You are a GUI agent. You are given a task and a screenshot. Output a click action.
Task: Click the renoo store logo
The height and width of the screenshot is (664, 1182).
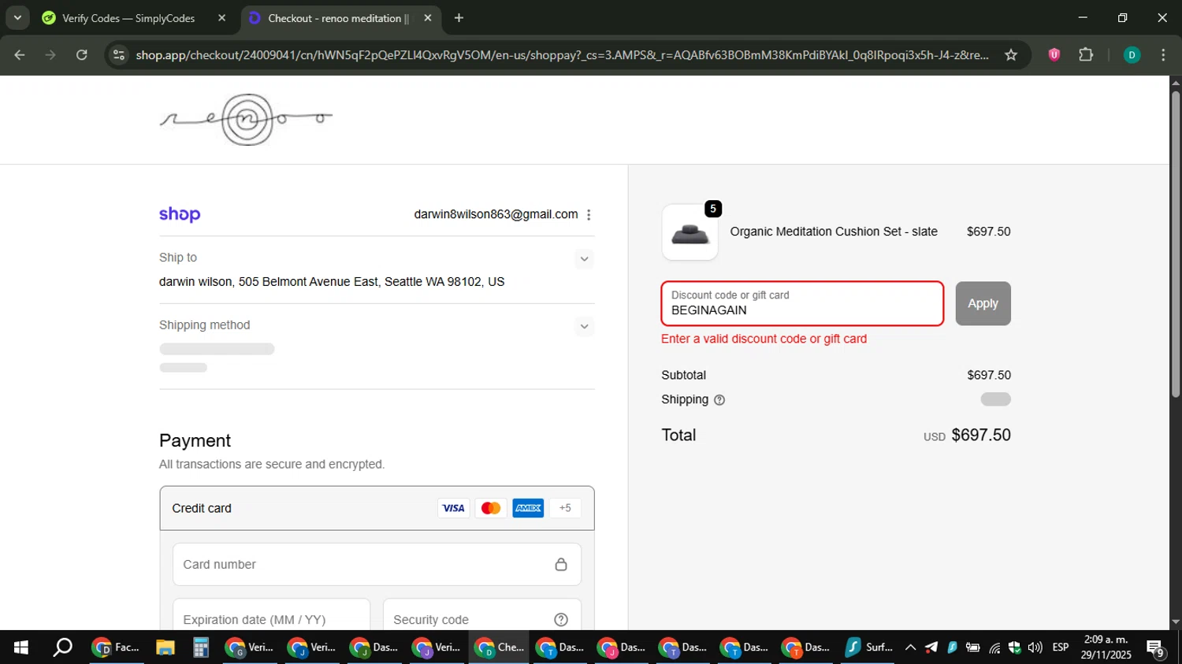pyautogui.click(x=246, y=120)
